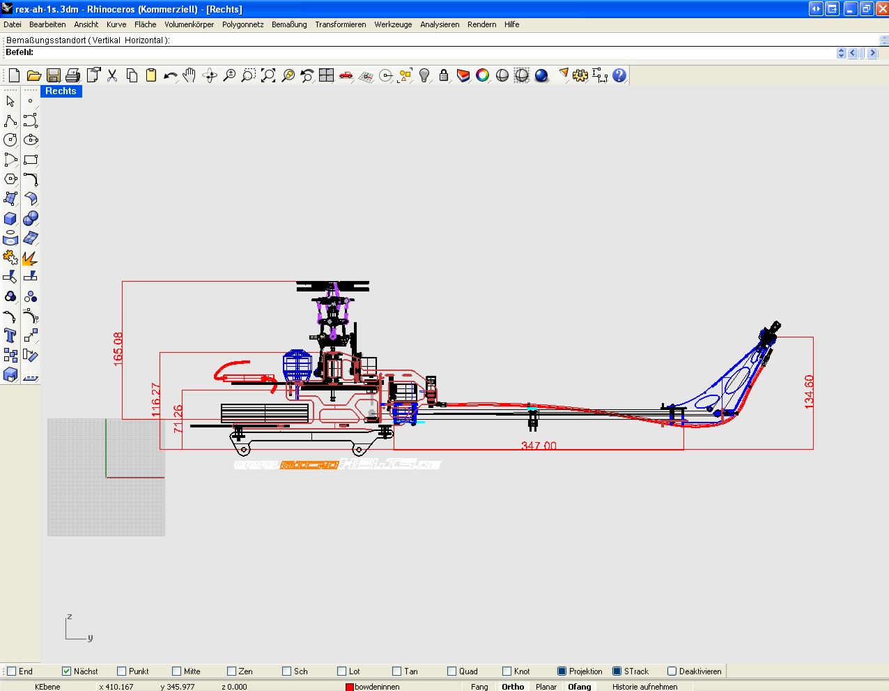The width and height of the screenshot is (889, 691).
Task: Enable the Mitte object snap checkbox
Action: click(x=177, y=671)
